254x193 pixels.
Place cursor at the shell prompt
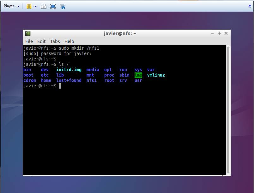[x=59, y=86]
